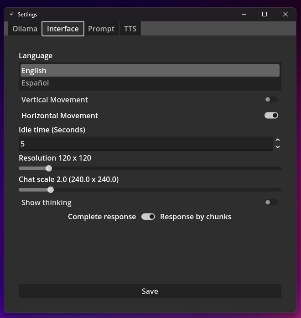The height and width of the screenshot is (318, 301).
Task: Increase Idle time with up arrow
Action: pyautogui.click(x=278, y=140)
